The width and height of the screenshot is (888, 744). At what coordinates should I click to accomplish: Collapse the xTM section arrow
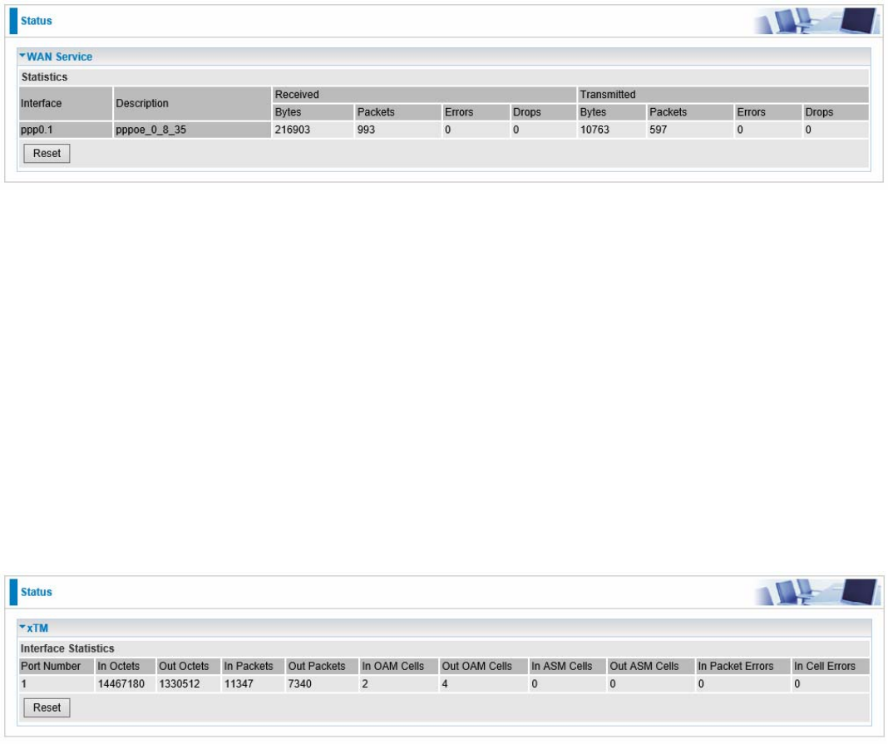click(22, 628)
